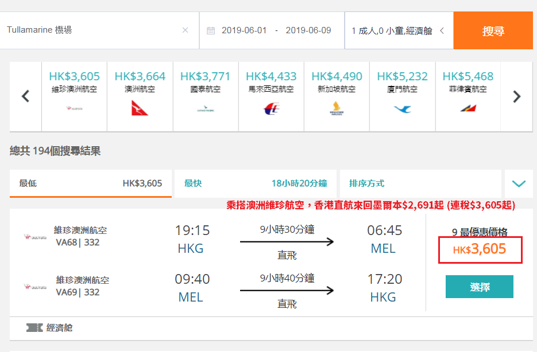Screen dimensions: 537x352
Task: Click Virgin Australia logo in airline carousel
Action: pyautogui.click(x=74, y=108)
